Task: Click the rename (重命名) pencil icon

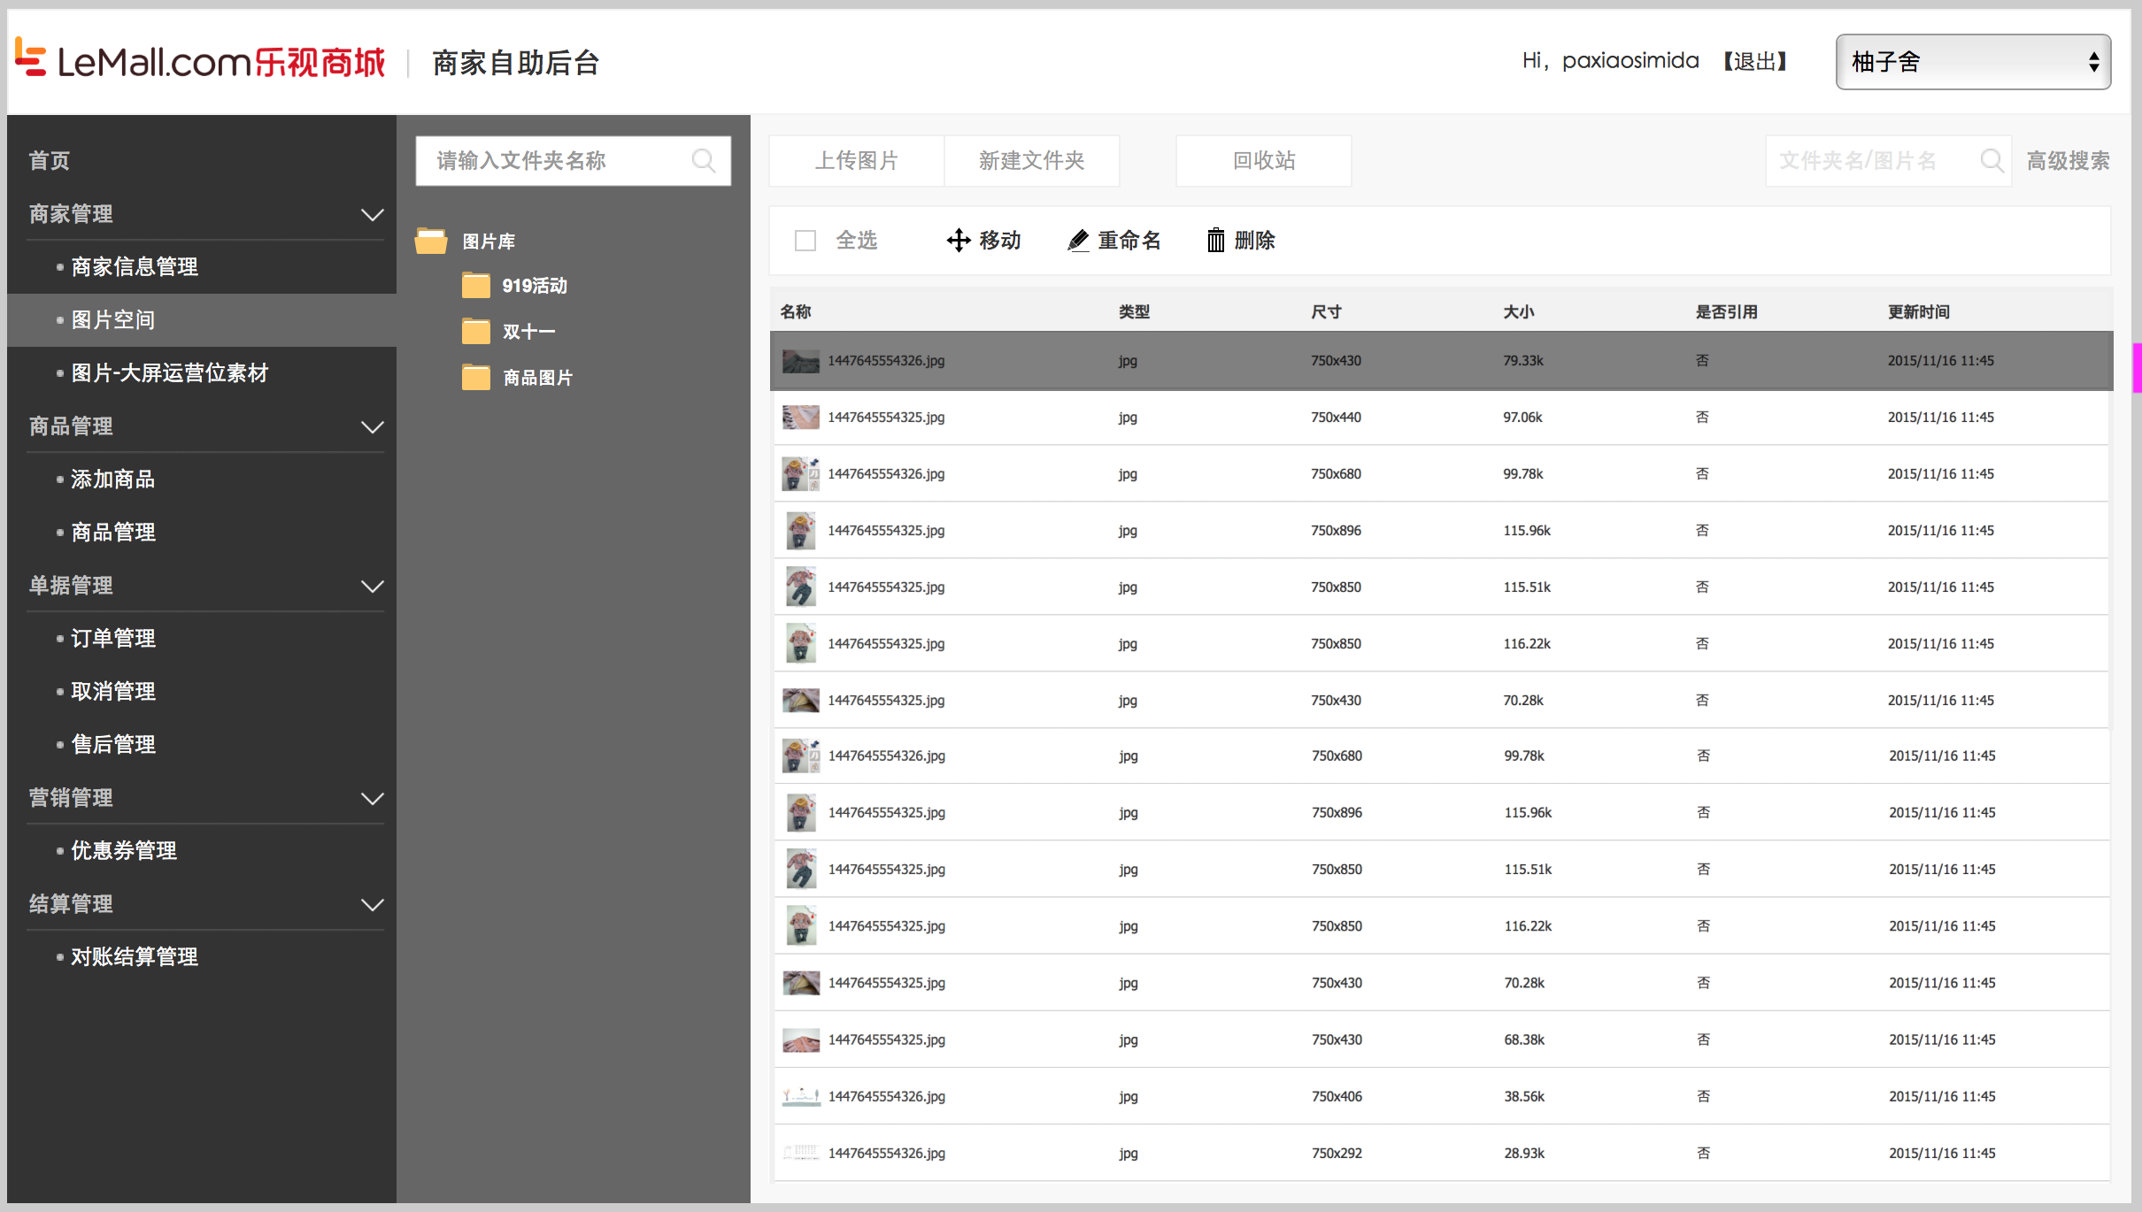Action: [1077, 241]
